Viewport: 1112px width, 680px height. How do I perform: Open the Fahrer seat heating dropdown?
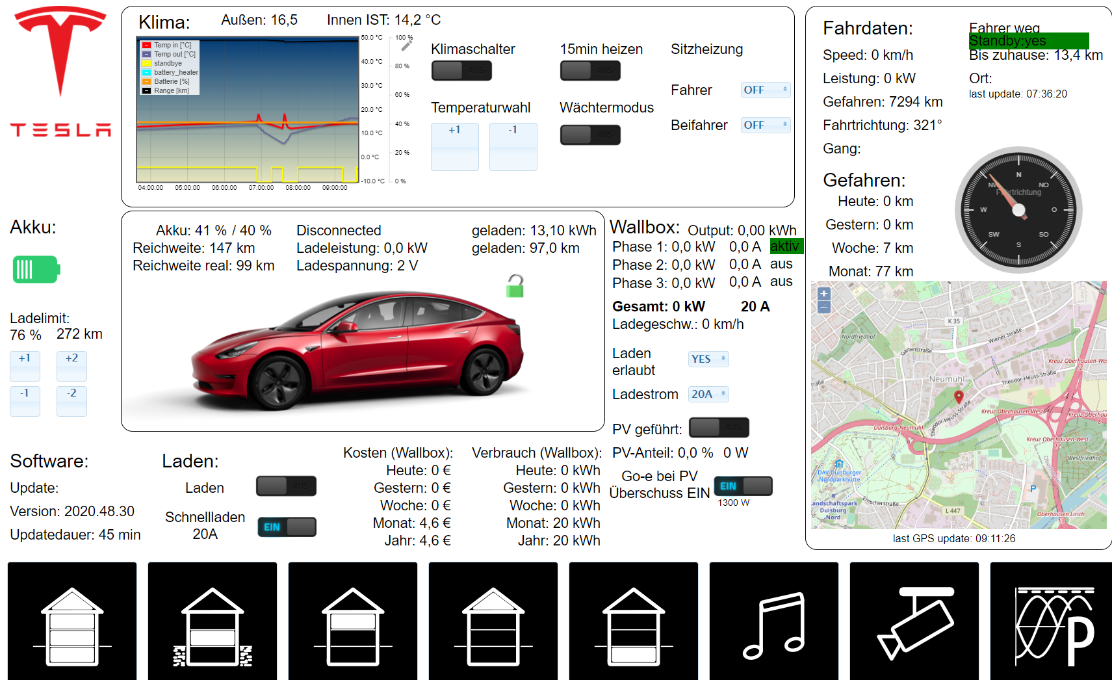[766, 90]
